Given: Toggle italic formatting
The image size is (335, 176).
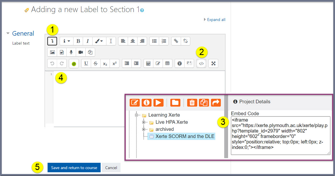Looking at the screenshot, I should (87, 41).
